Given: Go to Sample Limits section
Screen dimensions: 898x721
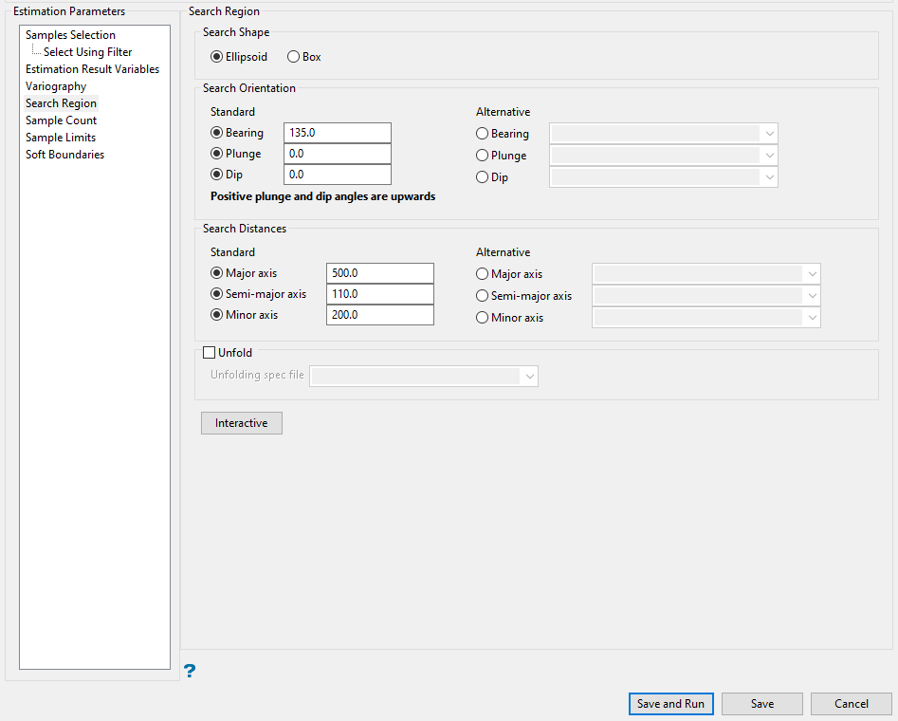Looking at the screenshot, I should coord(60,138).
